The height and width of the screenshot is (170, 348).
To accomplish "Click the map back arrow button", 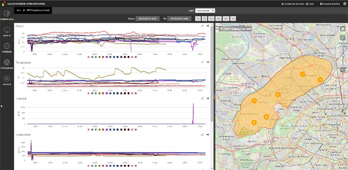I will (x=221, y=29).
